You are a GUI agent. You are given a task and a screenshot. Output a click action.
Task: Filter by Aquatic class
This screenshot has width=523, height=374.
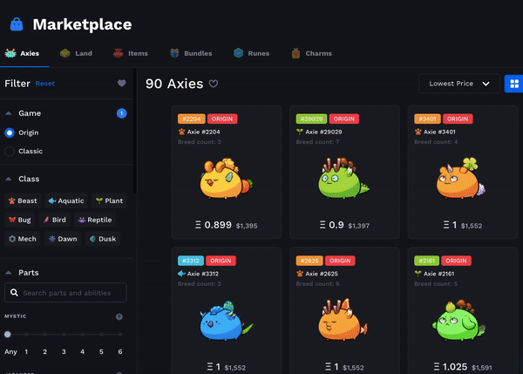tap(66, 201)
